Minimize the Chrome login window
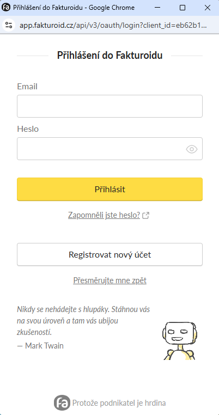 (157, 8)
